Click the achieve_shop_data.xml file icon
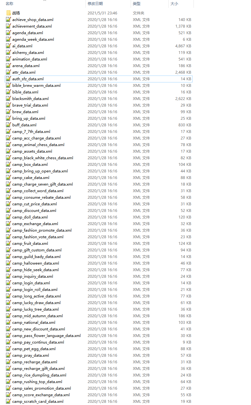 8,20
